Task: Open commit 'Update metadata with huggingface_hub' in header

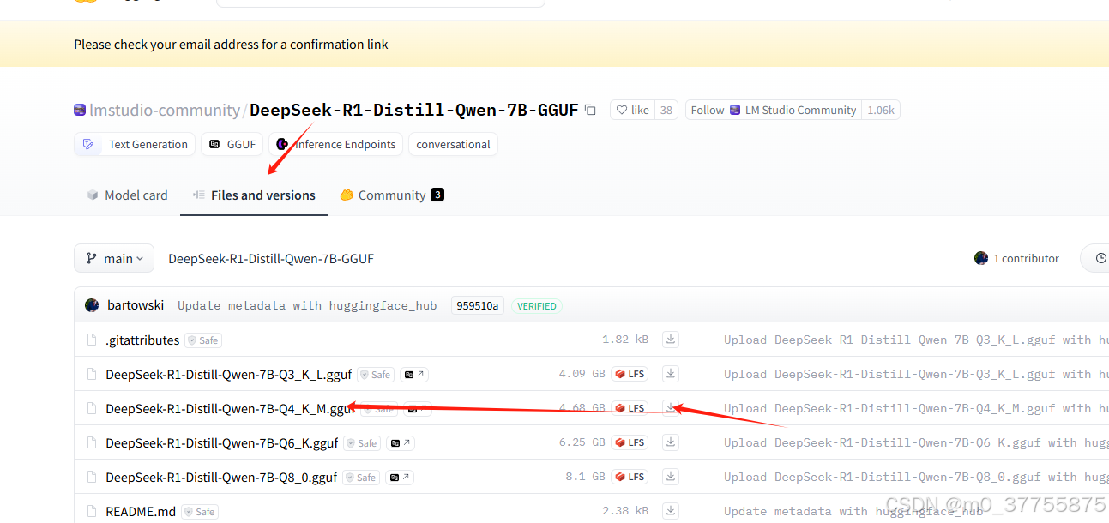Action: [x=307, y=305]
